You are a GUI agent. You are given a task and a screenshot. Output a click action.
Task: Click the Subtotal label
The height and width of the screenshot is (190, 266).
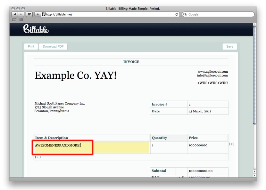[x=159, y=171]
